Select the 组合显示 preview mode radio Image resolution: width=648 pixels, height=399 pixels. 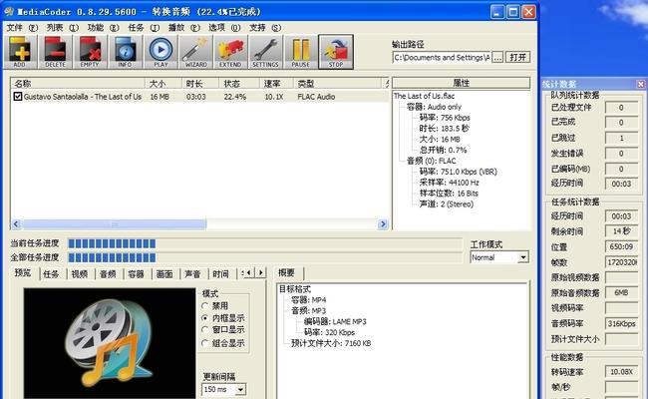[x=205, y=343]
